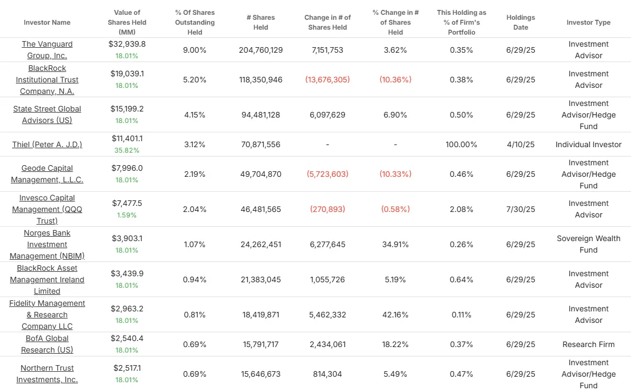
Task: Click the 2.08% portfolio holding value
Action: 461,209
